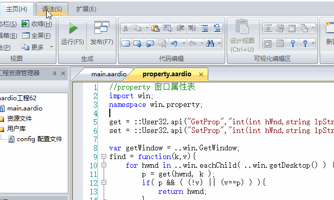The image size is (334, 200).
Task: Click the plain blue bookmark rectangle icon
Action: click(x=126, y=43)
